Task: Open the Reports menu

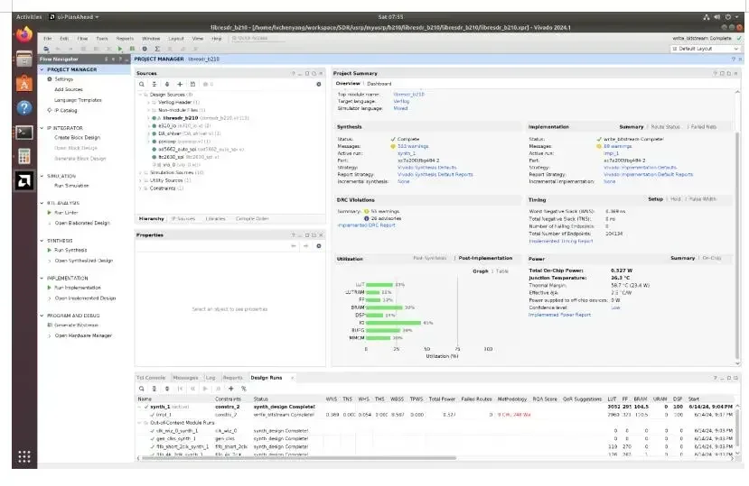Action: (125, 39)
